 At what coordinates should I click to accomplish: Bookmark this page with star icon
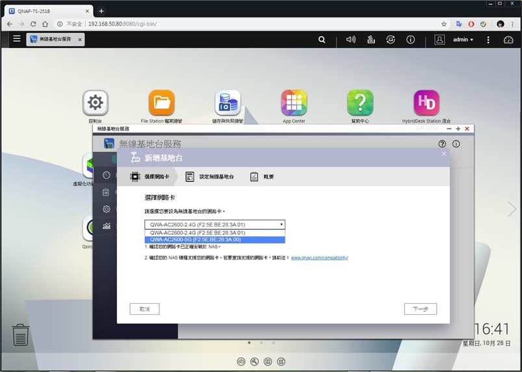coord(444,24)
